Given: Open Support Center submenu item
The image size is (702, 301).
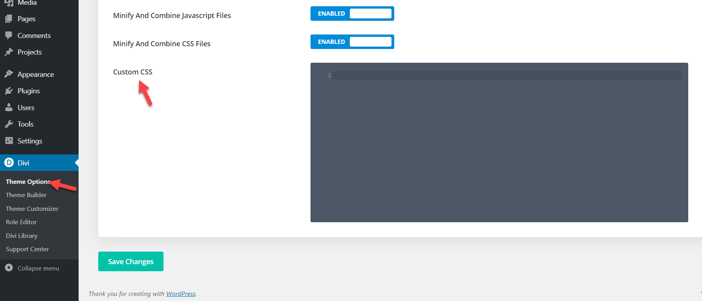Looking at the screenshot, I should point(28,249).
